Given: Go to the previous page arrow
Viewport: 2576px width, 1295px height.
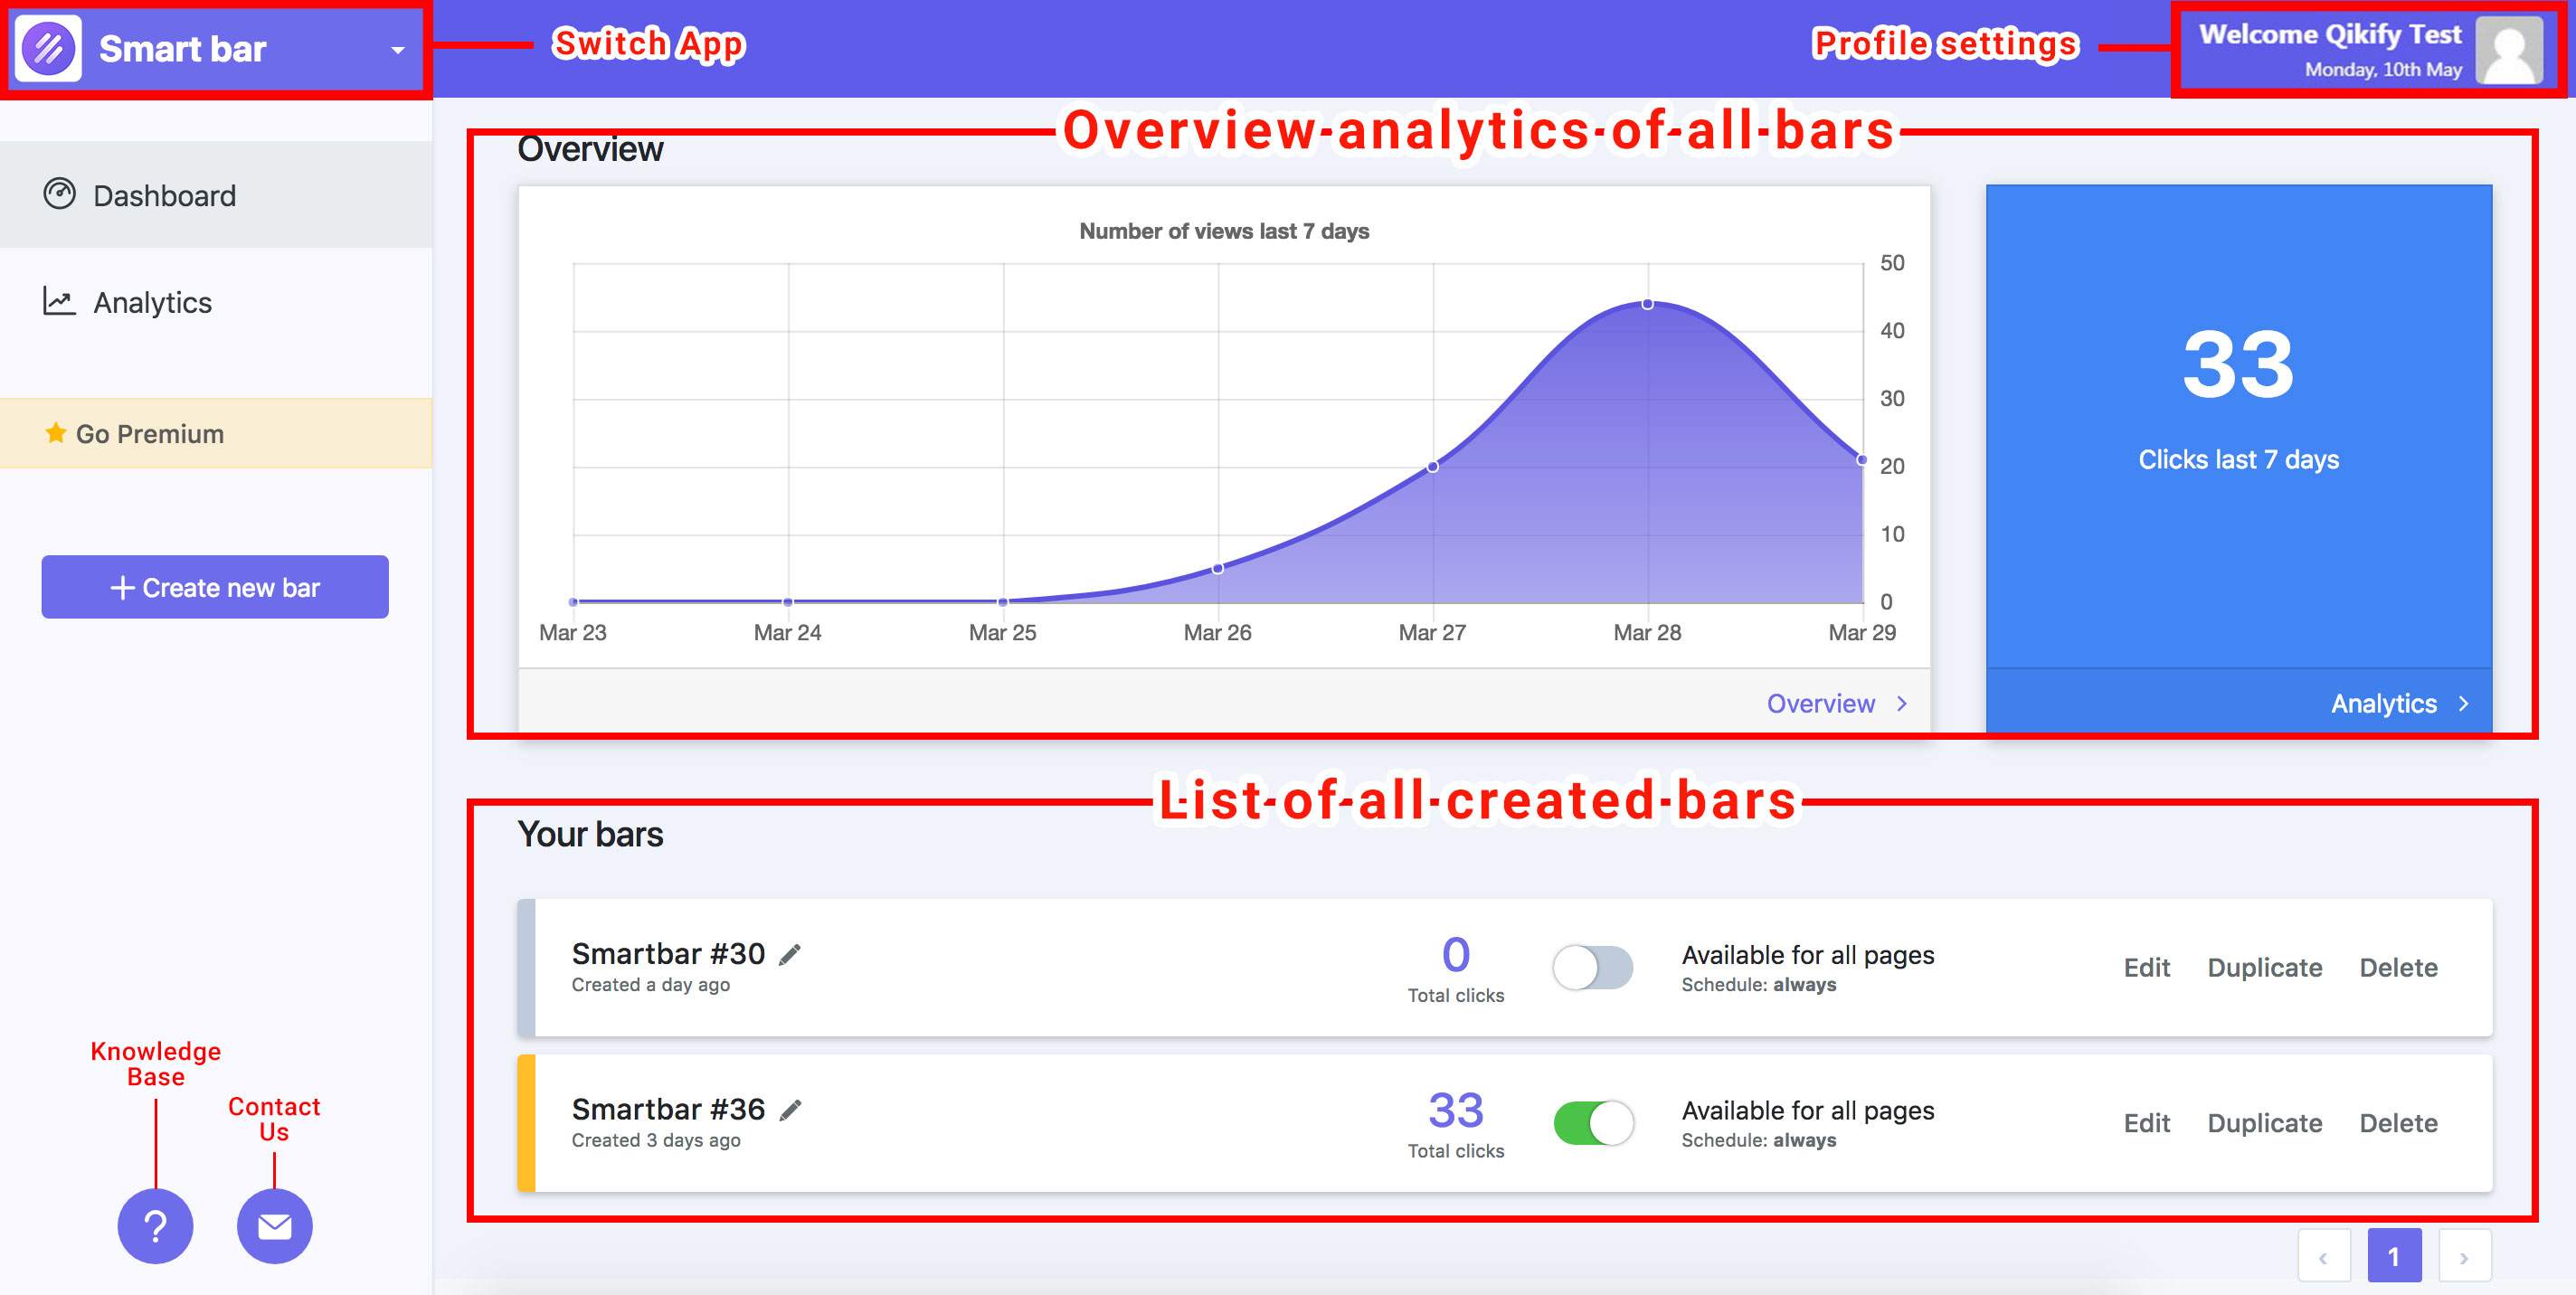Looking at the screenshot, I should (2323, 1256).
